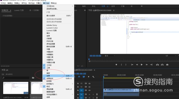Click new bin folder icon in Project panel
Image resolution: width=179 pixels, height=99 pixels.
tap(33, 78)
